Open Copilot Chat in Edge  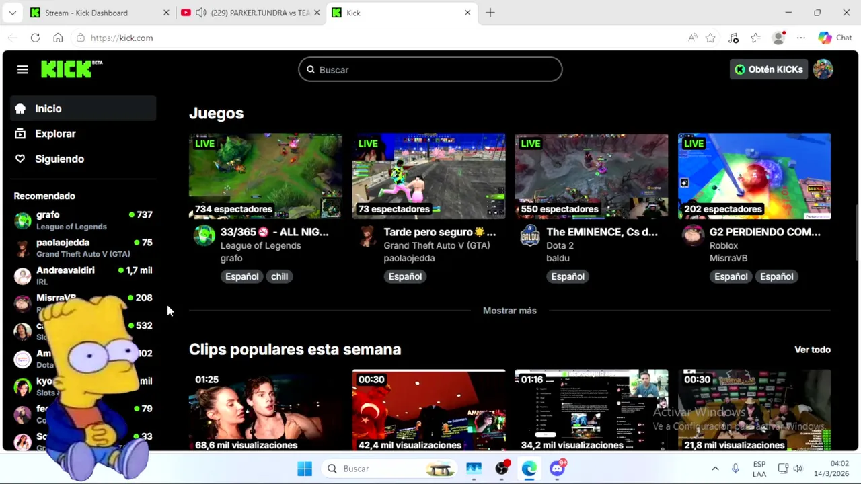coord(835,38)
